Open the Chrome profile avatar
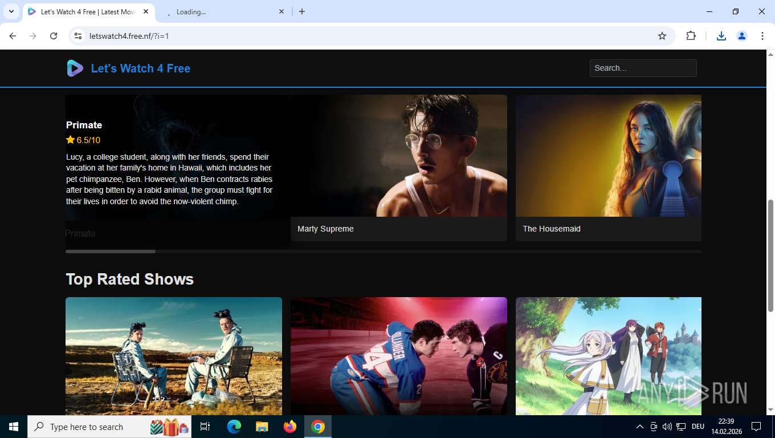The image size is (775, 438). coord(742,36)
